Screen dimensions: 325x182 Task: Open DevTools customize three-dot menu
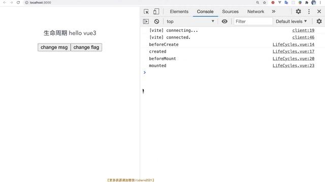coord(309,12)
